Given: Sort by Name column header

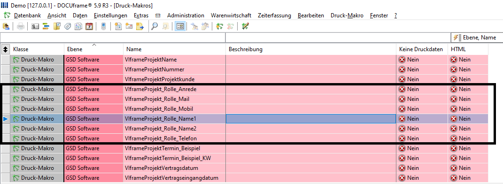Looking at the screenshot, I should coord(175,49).
